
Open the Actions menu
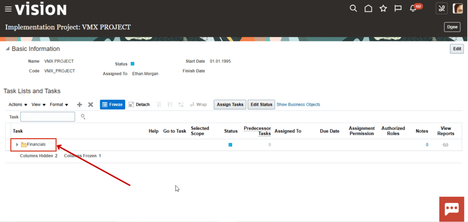tap(18, 104)
